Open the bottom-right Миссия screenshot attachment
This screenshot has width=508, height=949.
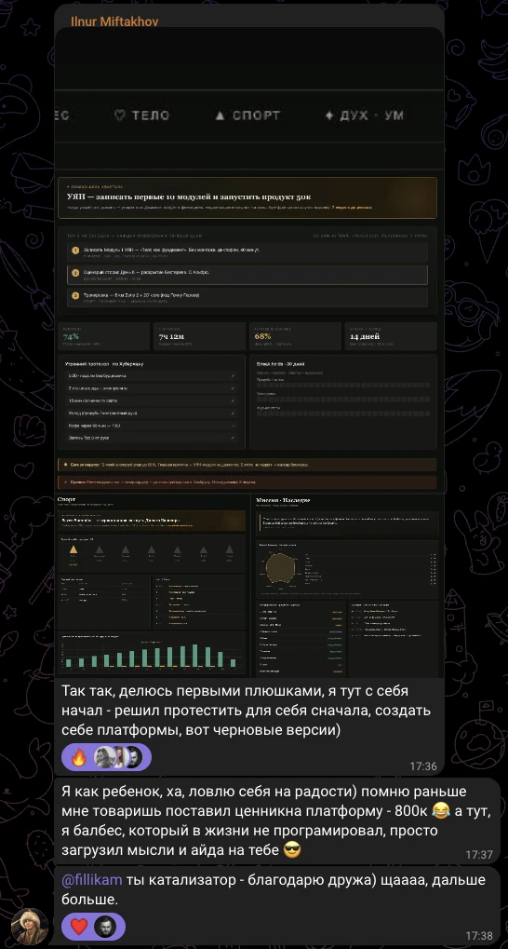tap(348, 585)
